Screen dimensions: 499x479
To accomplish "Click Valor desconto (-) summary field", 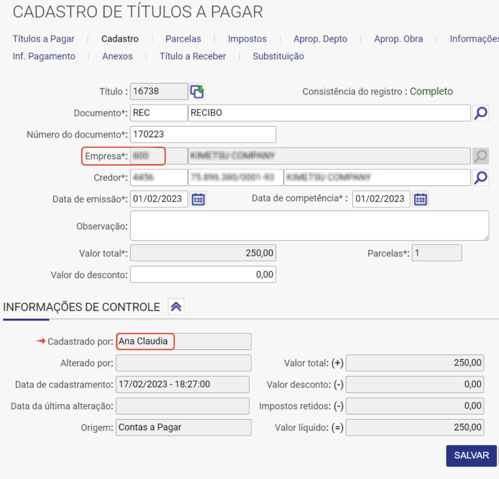I will (415, 385).
